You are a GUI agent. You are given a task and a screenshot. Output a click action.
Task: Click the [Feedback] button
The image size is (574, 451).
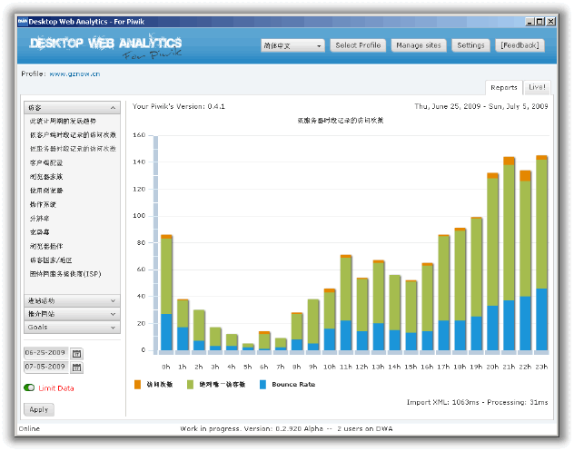pos(520,45)
